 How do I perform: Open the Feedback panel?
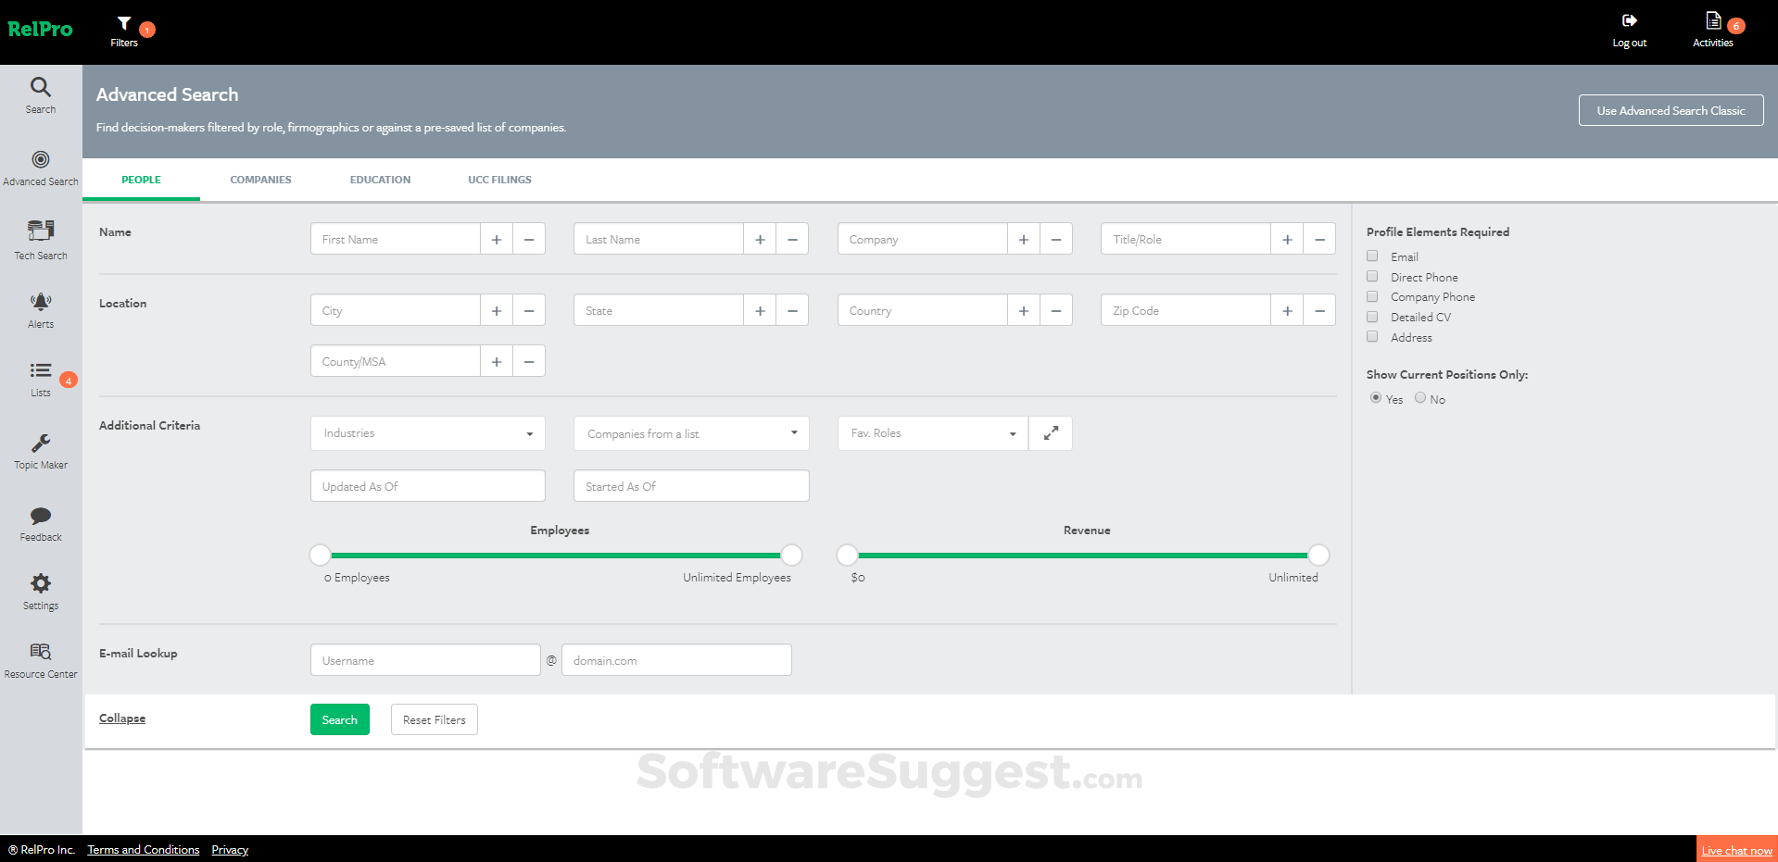tap(40, 523)
